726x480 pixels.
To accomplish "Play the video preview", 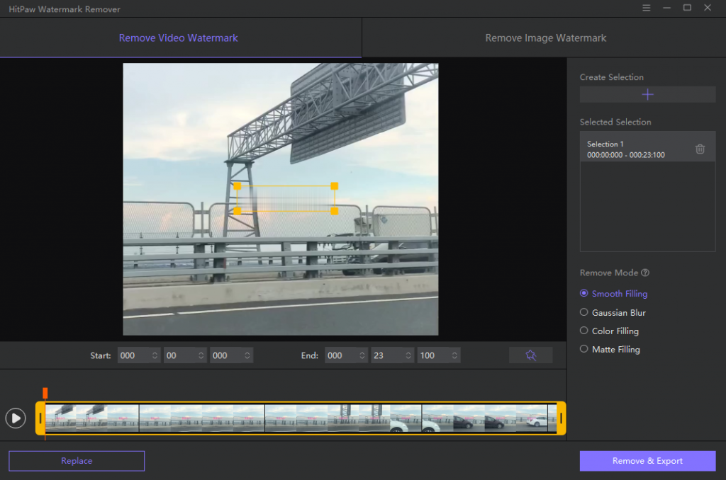I will (15, 418).
